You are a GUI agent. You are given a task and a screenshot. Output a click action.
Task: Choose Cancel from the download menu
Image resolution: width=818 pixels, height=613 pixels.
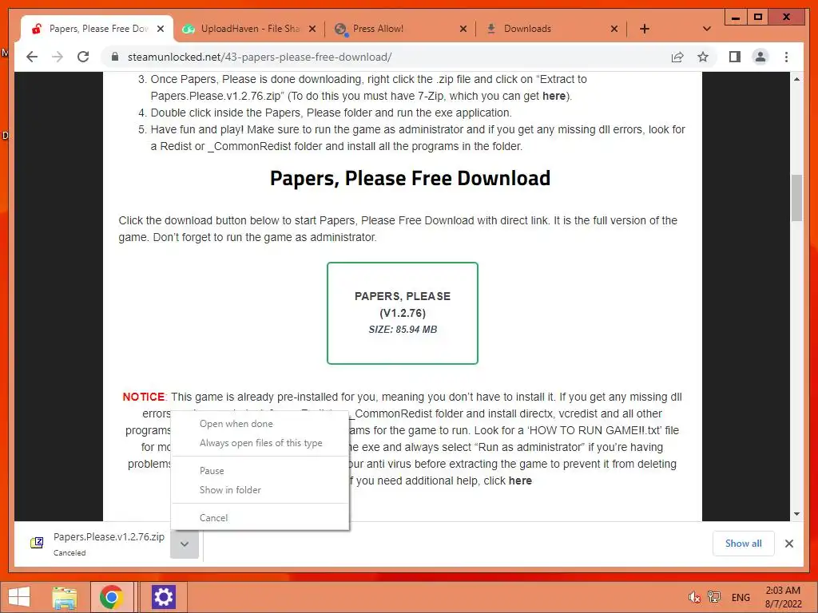(260, 517)
